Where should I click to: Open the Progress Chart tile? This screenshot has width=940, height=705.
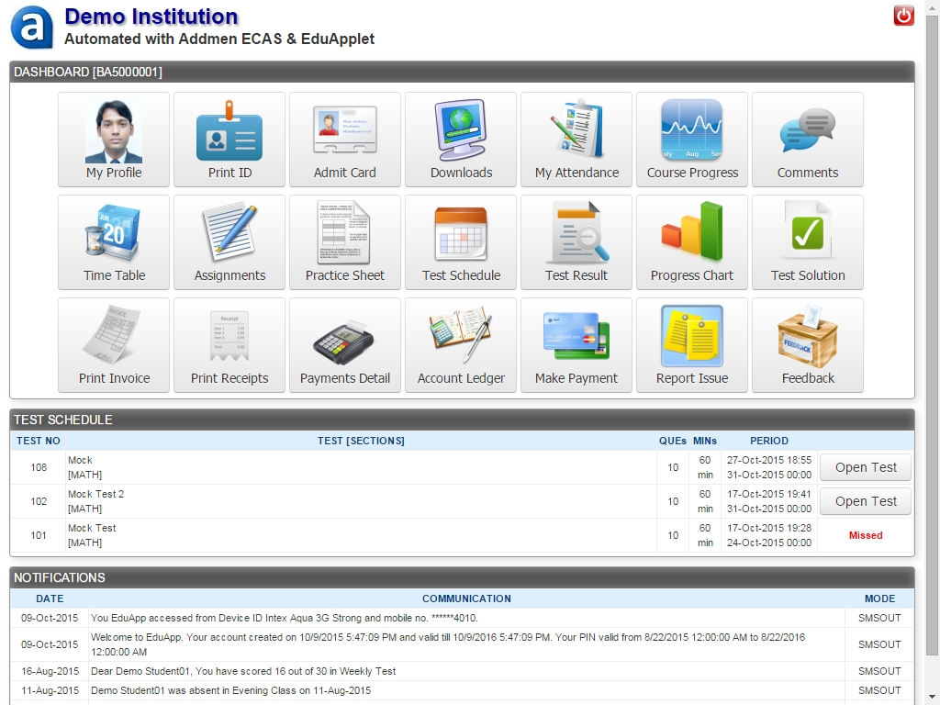(x=692, y=242)
